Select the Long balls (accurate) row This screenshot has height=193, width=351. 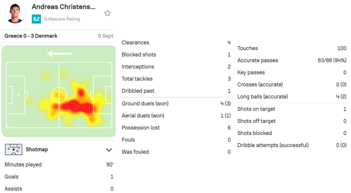tap(292, 96)
